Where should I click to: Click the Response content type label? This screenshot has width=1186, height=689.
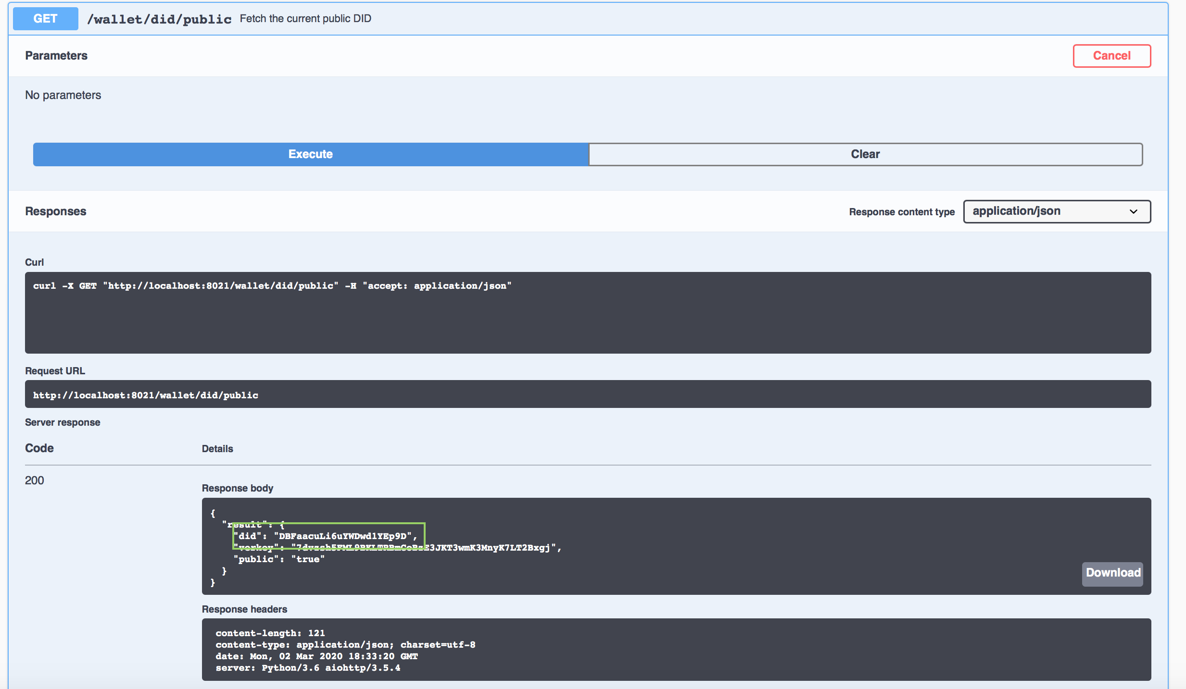[x=901, y=212]
